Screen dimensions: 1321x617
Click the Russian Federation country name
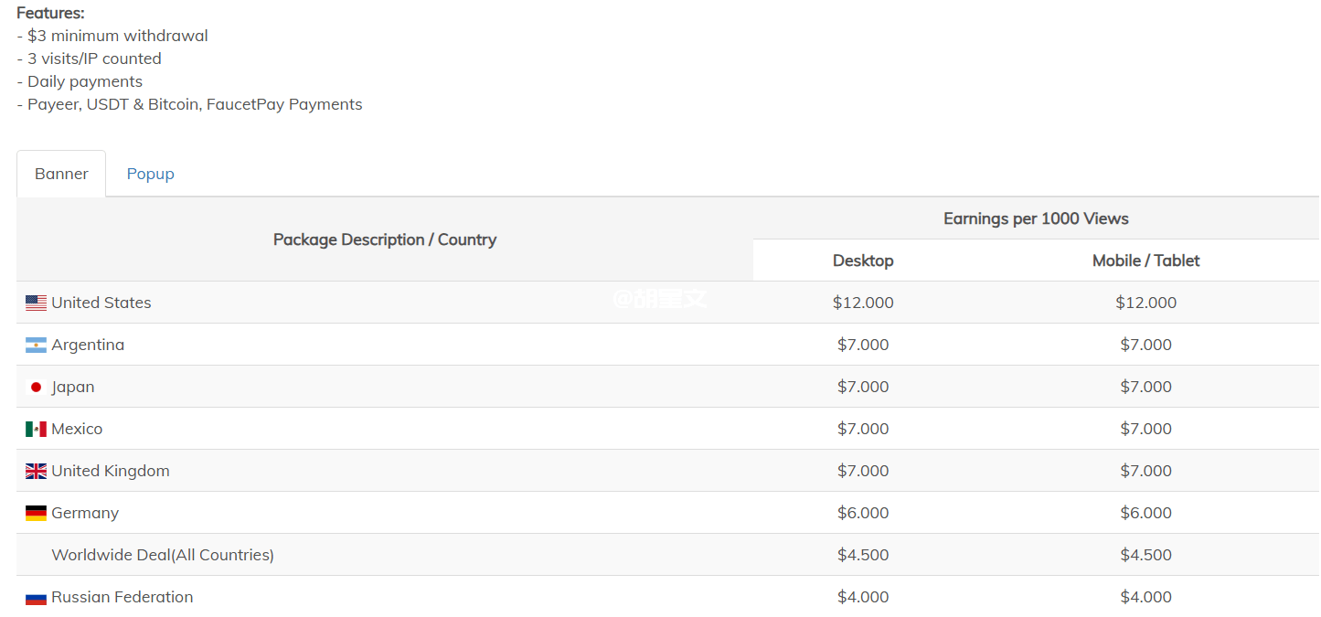(123, 597)
